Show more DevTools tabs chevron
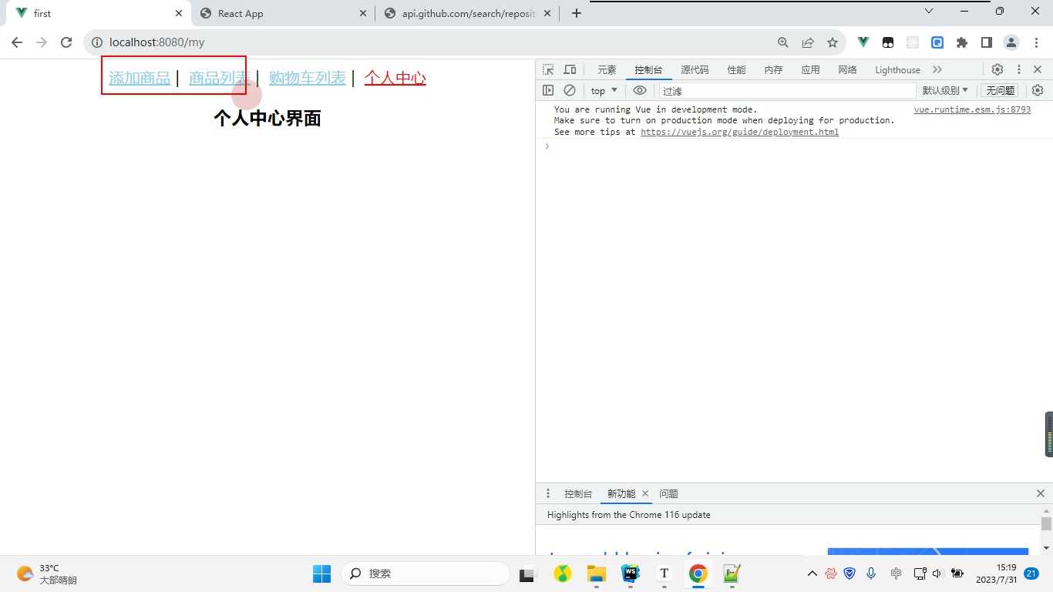1053x592 pixels. (937, 69)
